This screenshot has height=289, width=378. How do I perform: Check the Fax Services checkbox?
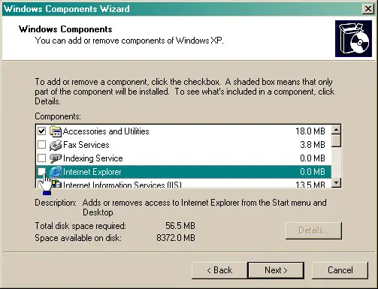[41, 145]
